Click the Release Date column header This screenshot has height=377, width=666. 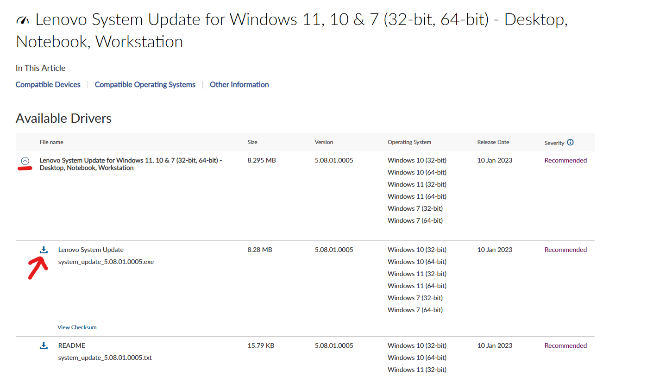click(493, 142)
